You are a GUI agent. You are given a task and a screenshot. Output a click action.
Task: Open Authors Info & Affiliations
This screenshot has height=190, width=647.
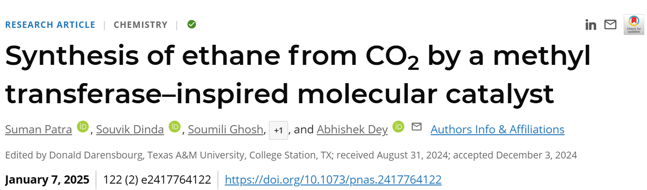point(497,130)
